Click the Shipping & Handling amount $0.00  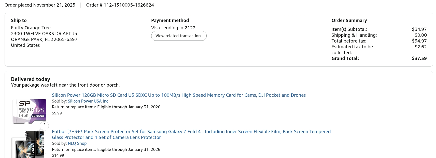(420, 35)
